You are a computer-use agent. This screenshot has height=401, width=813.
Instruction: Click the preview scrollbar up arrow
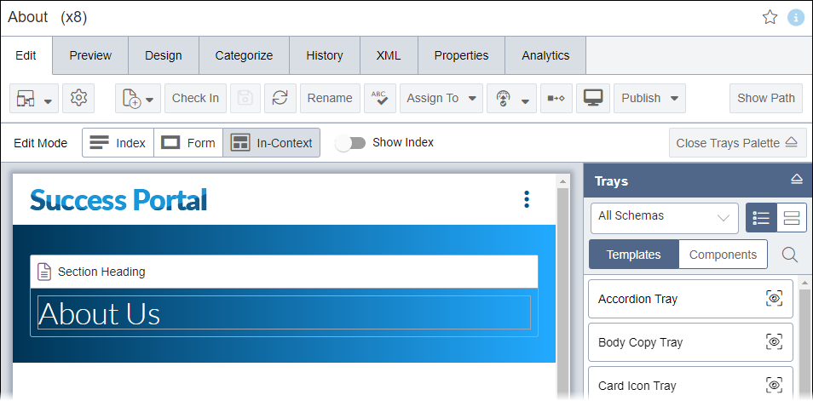pyautogui.click(x=562, y=181)
